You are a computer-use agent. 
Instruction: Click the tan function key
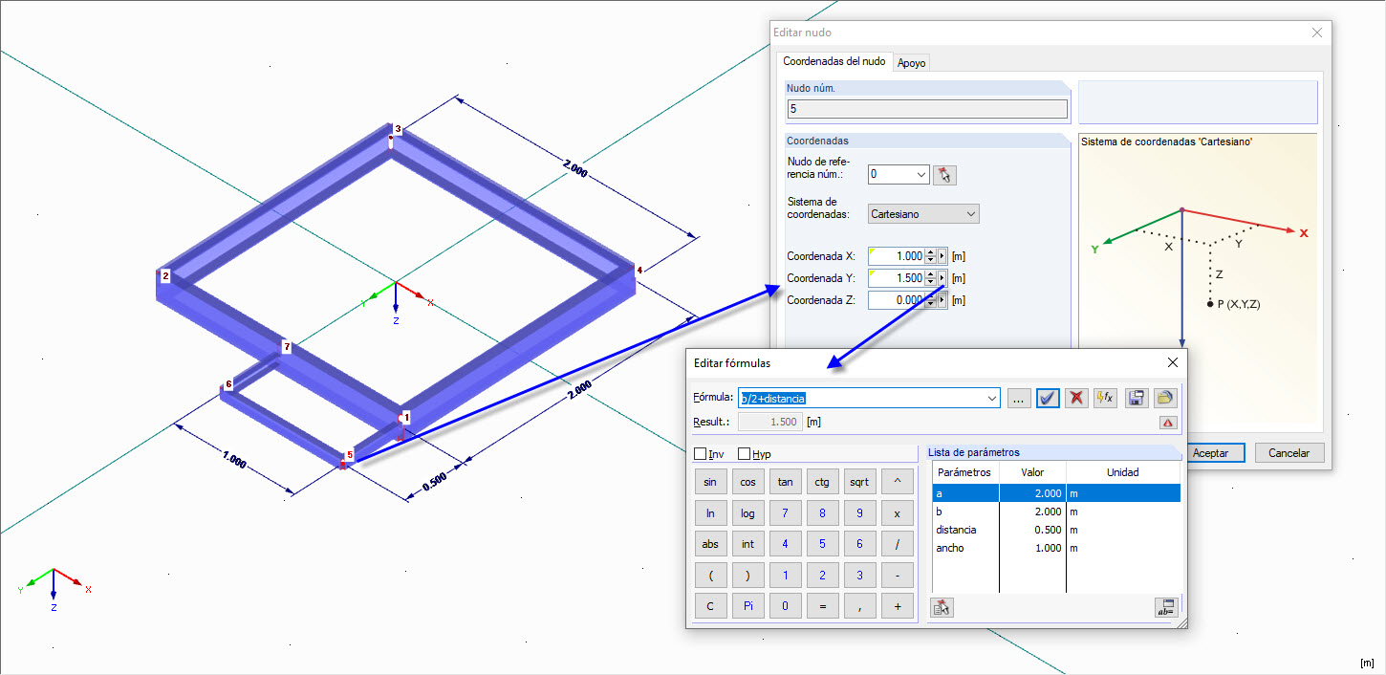point(785,483)
